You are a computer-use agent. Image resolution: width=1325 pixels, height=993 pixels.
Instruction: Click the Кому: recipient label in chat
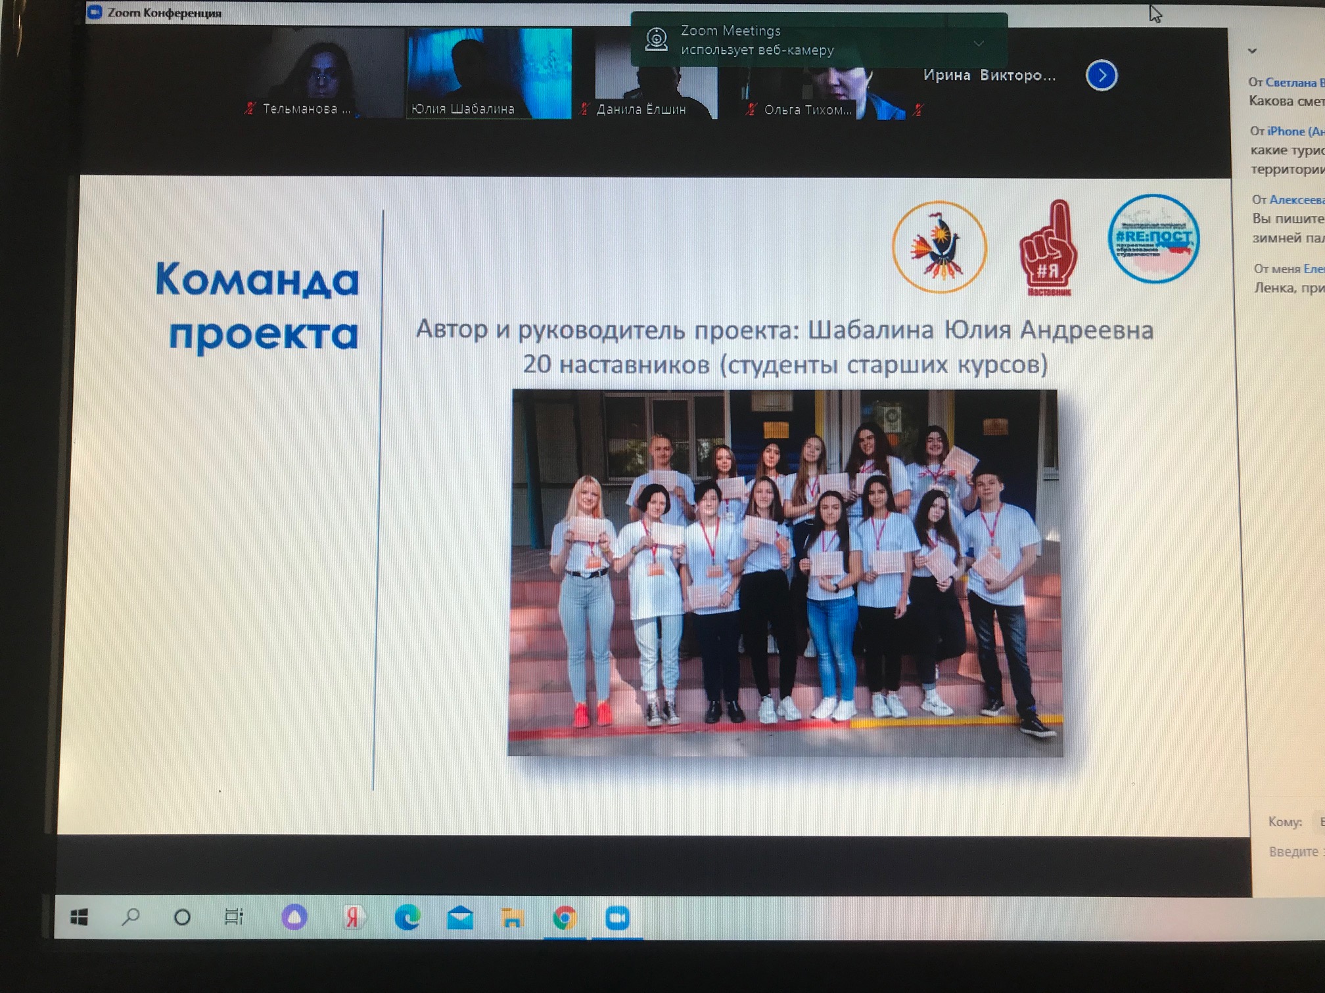1285,822
